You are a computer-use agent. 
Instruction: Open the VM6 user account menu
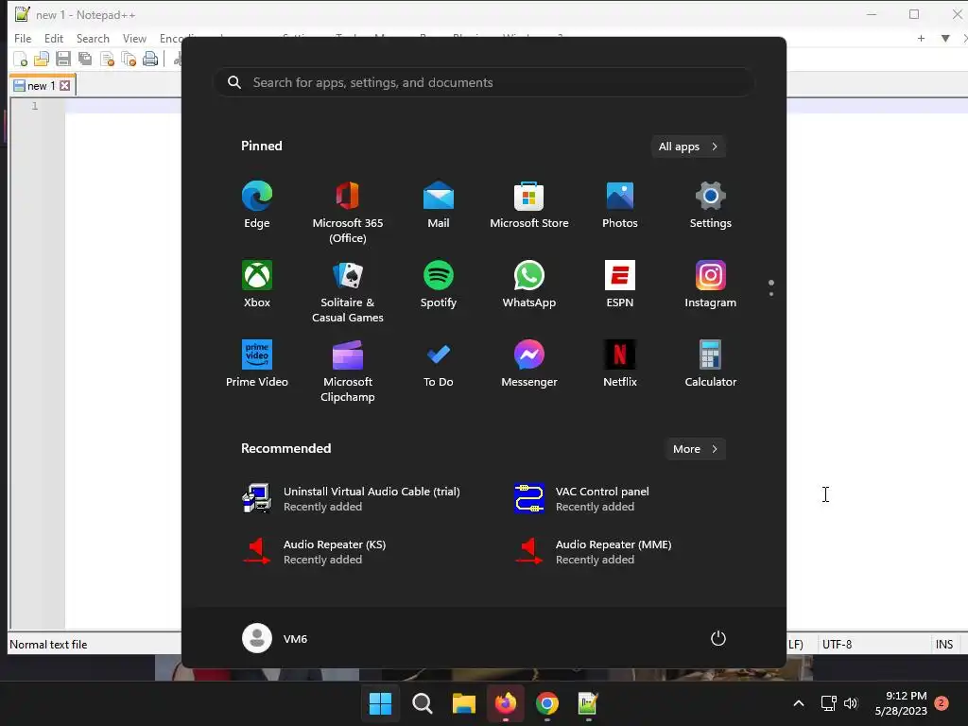click(x=275, y=638)
